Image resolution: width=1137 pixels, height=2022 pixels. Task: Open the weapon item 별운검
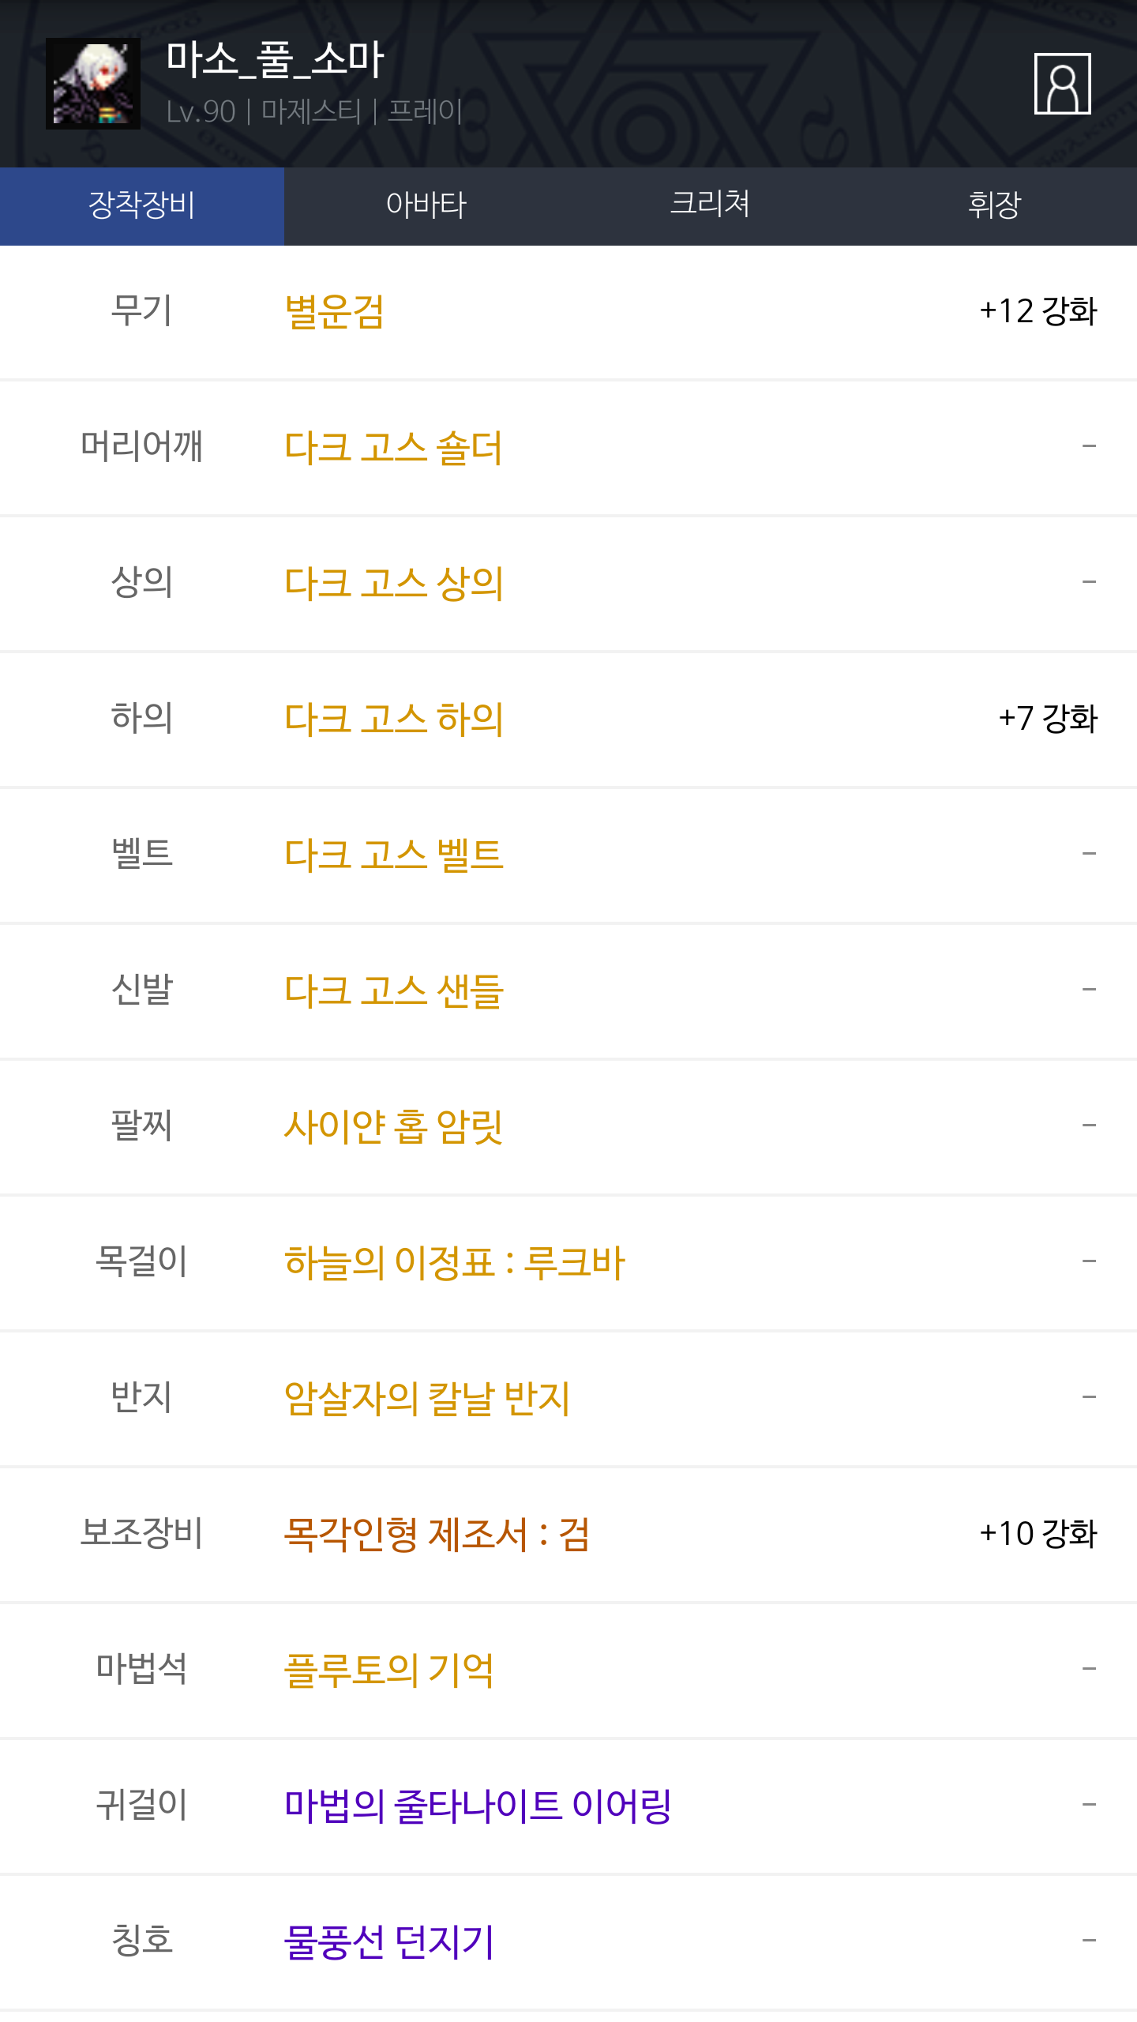335,311
